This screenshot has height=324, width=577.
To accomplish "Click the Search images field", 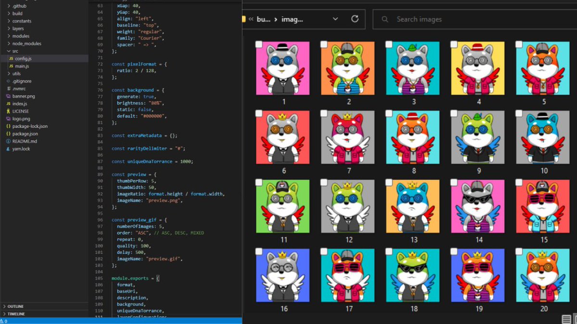I will pos(474,20).
